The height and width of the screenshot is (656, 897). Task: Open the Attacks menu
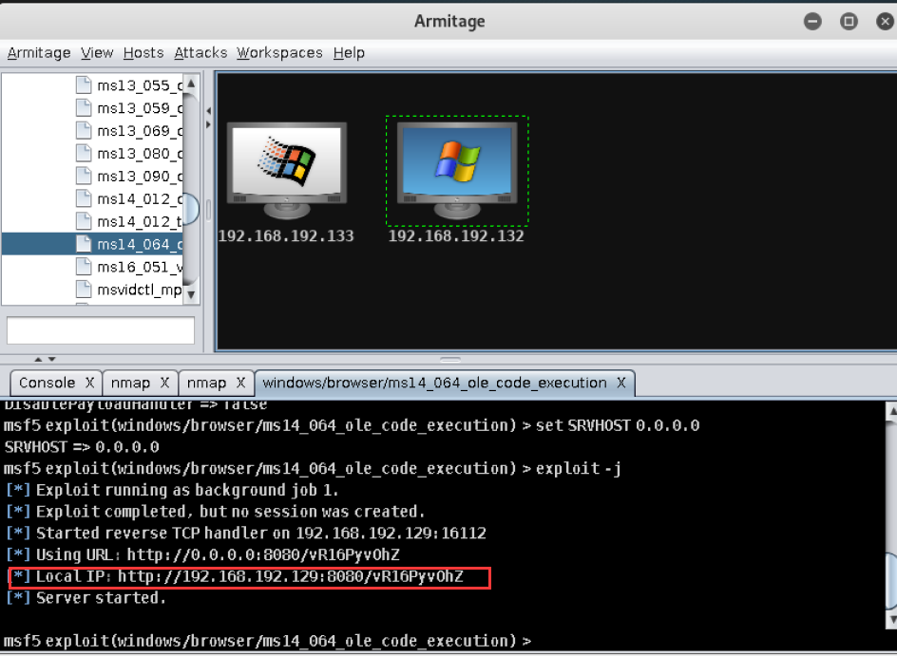pos(200,53)
